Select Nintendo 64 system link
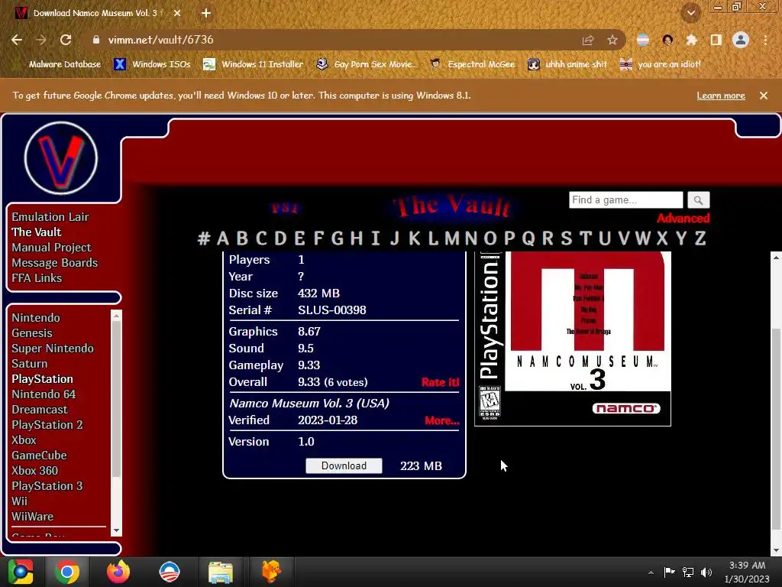 click(44, 394)
